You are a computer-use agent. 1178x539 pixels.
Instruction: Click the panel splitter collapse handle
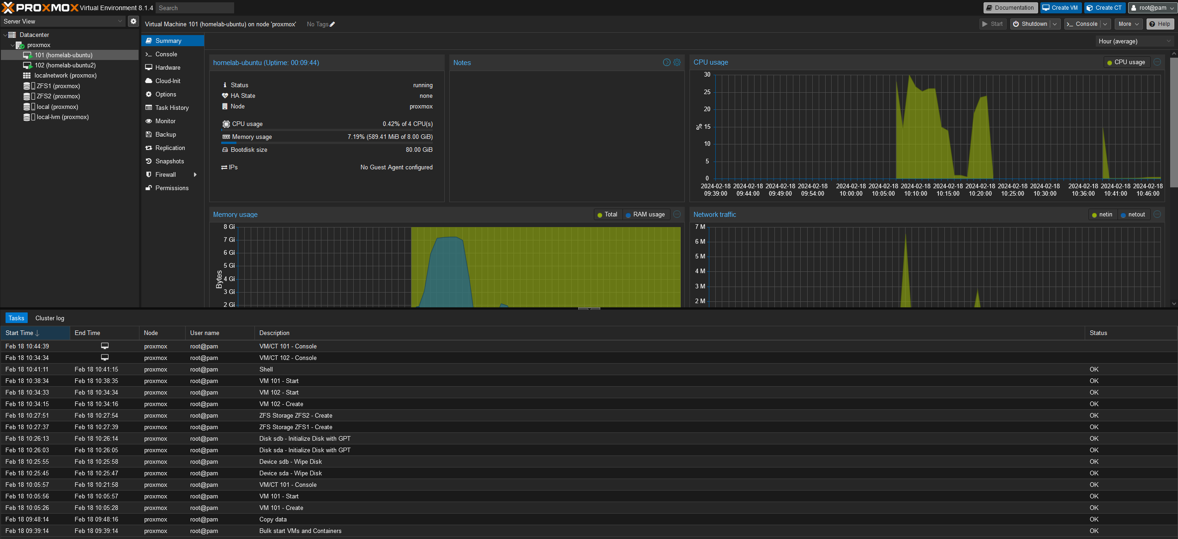tap(589, 308)
